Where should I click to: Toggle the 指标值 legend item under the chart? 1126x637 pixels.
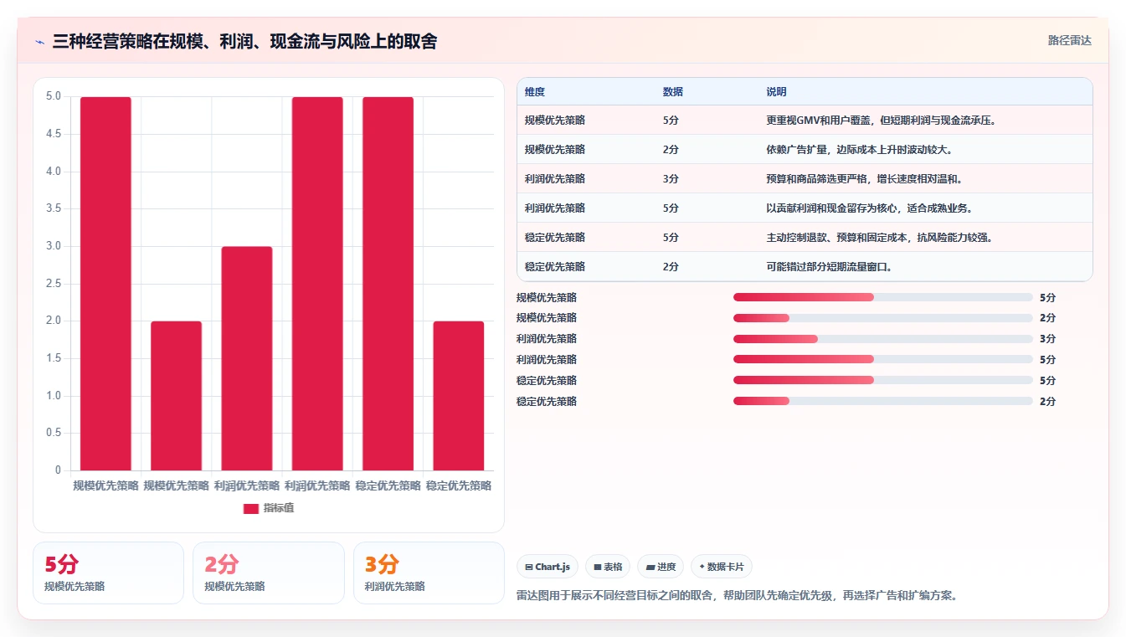(x=269, y=508)
